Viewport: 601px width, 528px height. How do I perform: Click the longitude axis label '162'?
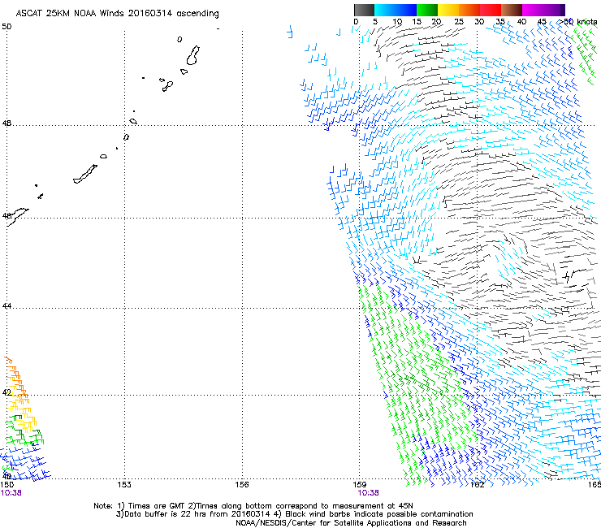(x=478, y=485)
